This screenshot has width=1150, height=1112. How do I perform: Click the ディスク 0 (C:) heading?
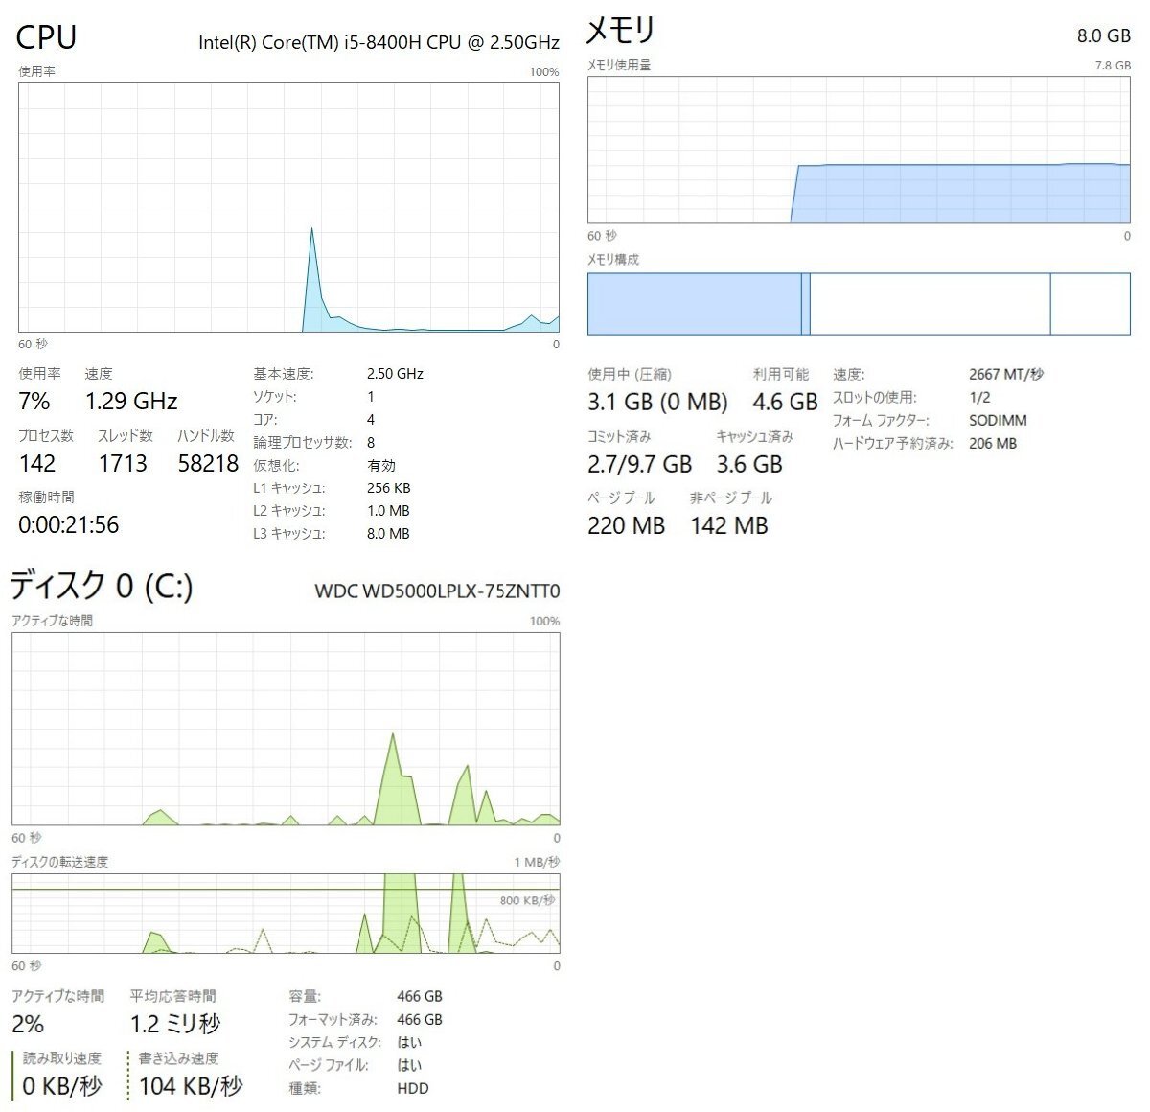(102, 585)
